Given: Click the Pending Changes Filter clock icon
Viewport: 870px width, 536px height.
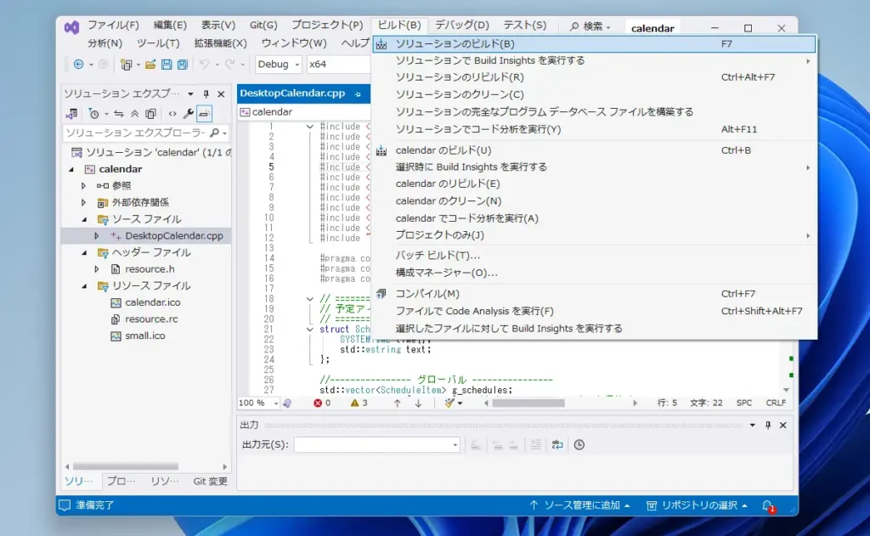Looking at the screenshot, I should click(x=94, y=114).
